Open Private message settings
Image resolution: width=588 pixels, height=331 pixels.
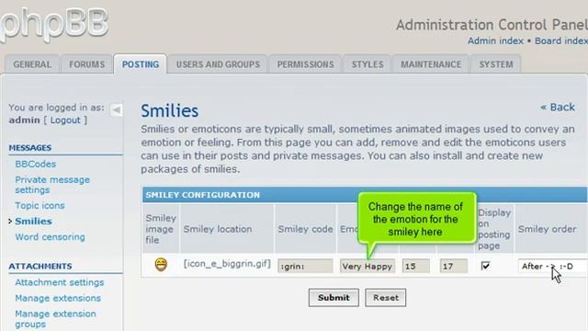point(52,185)
